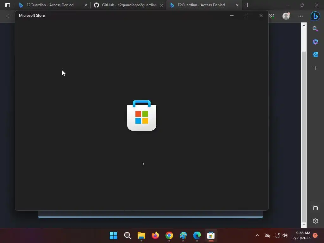Open the Microsoft 365 icon in Edge sidebar
The image size is (324, 243).
point(315,41)
